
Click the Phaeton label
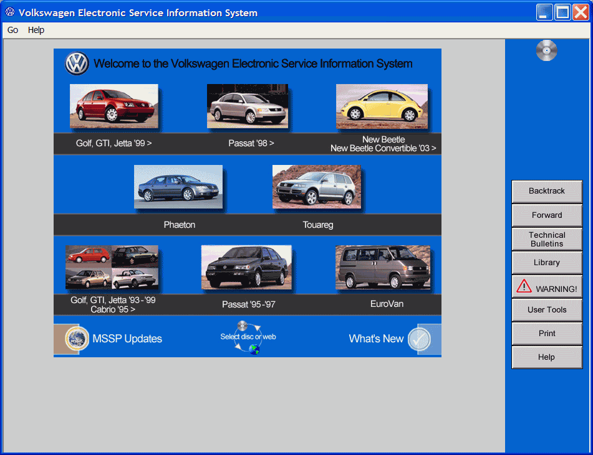(180, 225)
